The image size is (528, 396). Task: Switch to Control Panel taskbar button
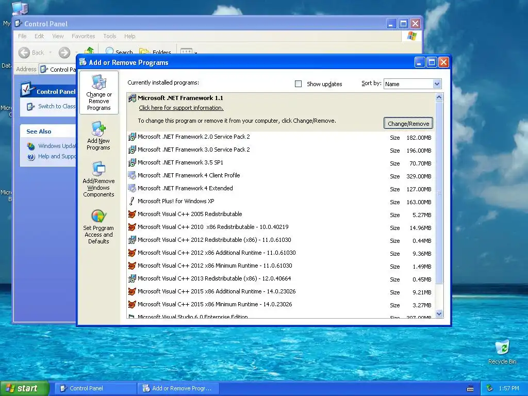click(x=95, y=389)
